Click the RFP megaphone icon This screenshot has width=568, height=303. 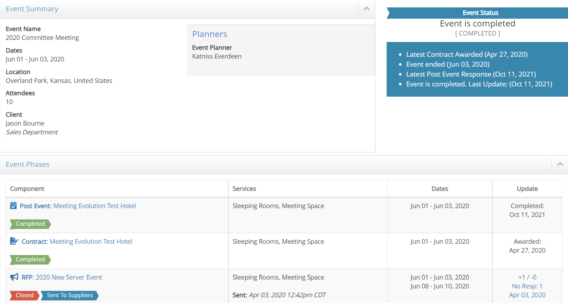click(14, 277)
